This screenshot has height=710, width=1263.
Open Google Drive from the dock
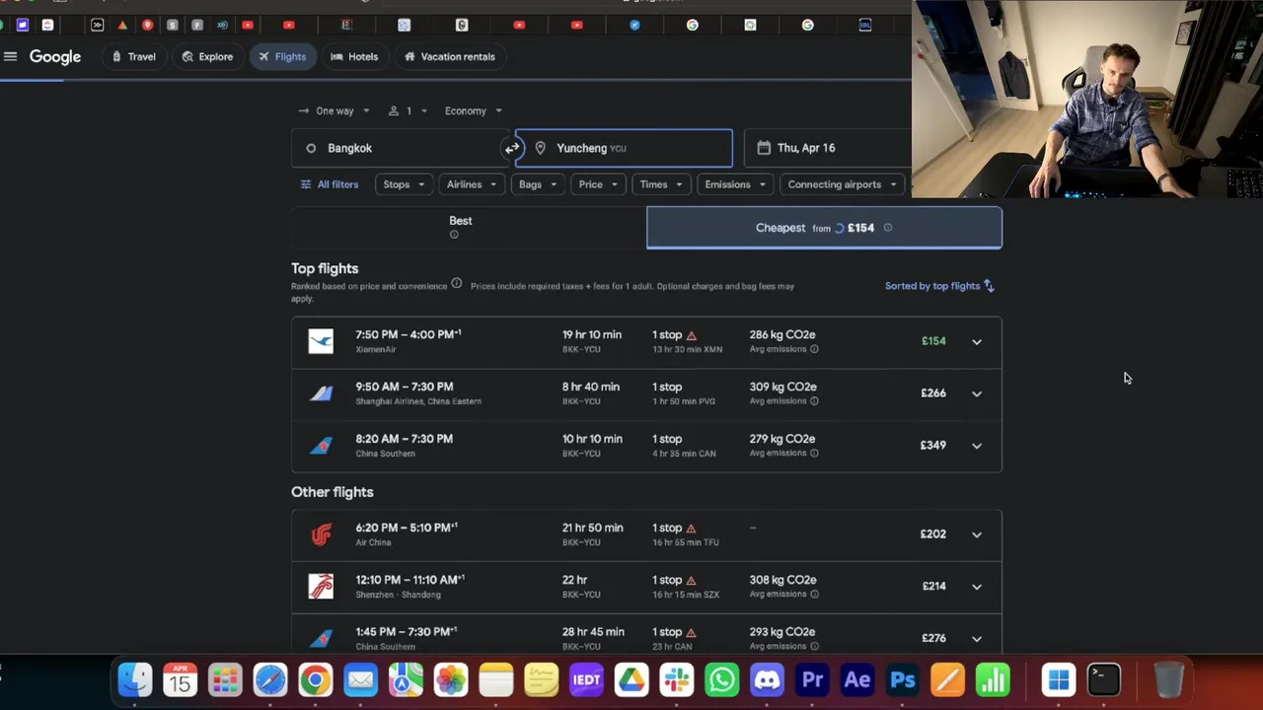click(x=631, y=679)
